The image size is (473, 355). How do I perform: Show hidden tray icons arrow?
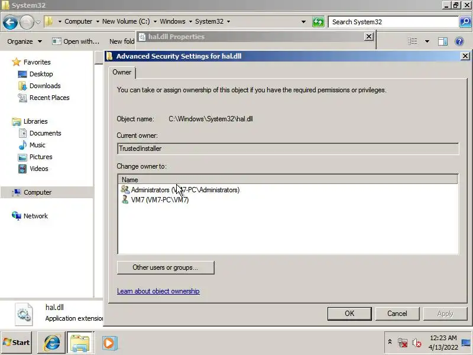(x=390, y=342)
